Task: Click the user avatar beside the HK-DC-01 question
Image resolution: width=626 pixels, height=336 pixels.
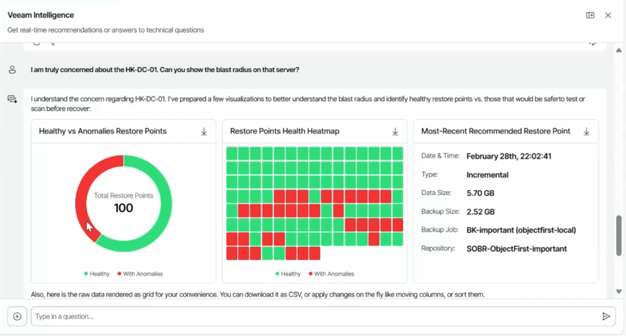Action: (12, 70)
